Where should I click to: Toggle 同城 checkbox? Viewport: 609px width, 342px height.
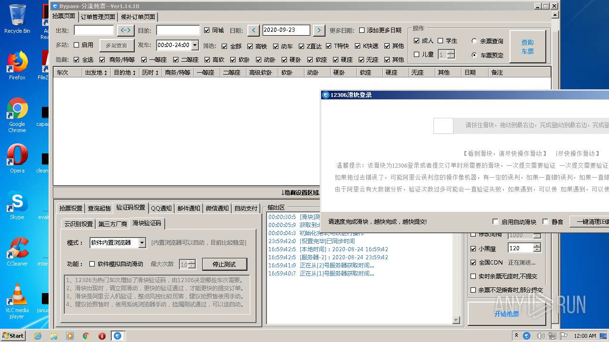point(206,30)
